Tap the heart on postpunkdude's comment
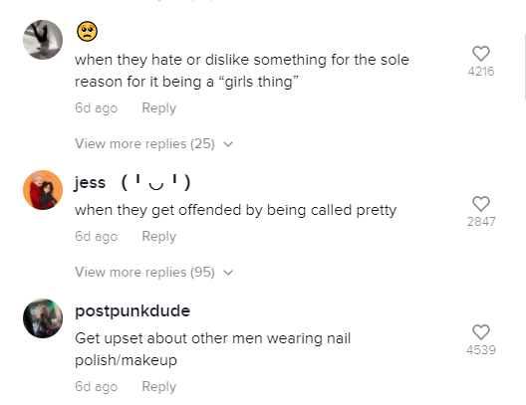This screenshot has height=405, width=526. [481, 332]
